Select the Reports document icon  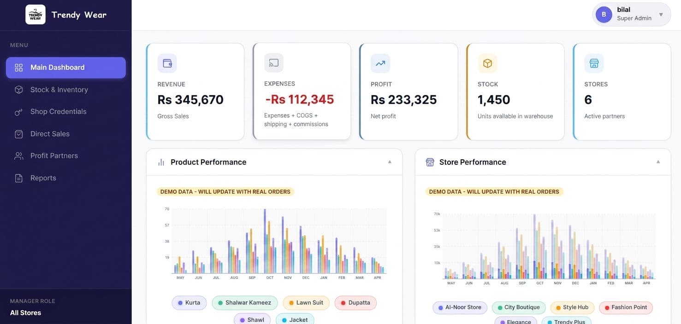(16, 177)
